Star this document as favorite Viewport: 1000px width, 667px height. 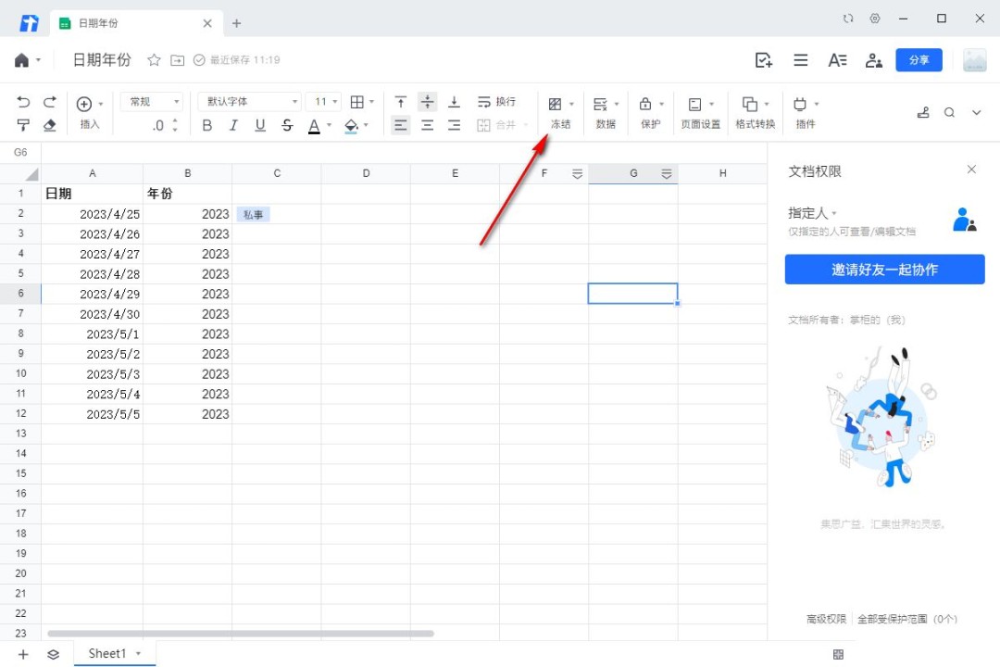point(154,60)
